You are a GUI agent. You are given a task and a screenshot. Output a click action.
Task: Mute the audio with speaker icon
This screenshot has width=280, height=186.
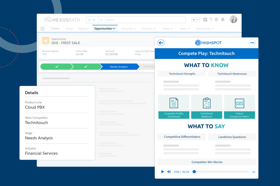click(169, 172)
